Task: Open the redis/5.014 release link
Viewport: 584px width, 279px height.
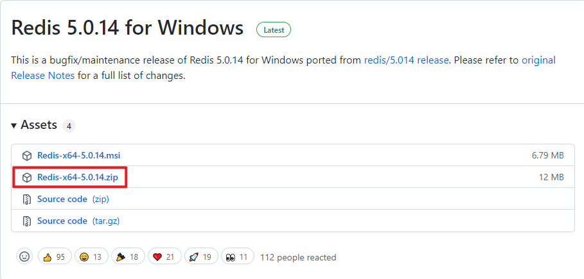Action: [x=406, y=60]
